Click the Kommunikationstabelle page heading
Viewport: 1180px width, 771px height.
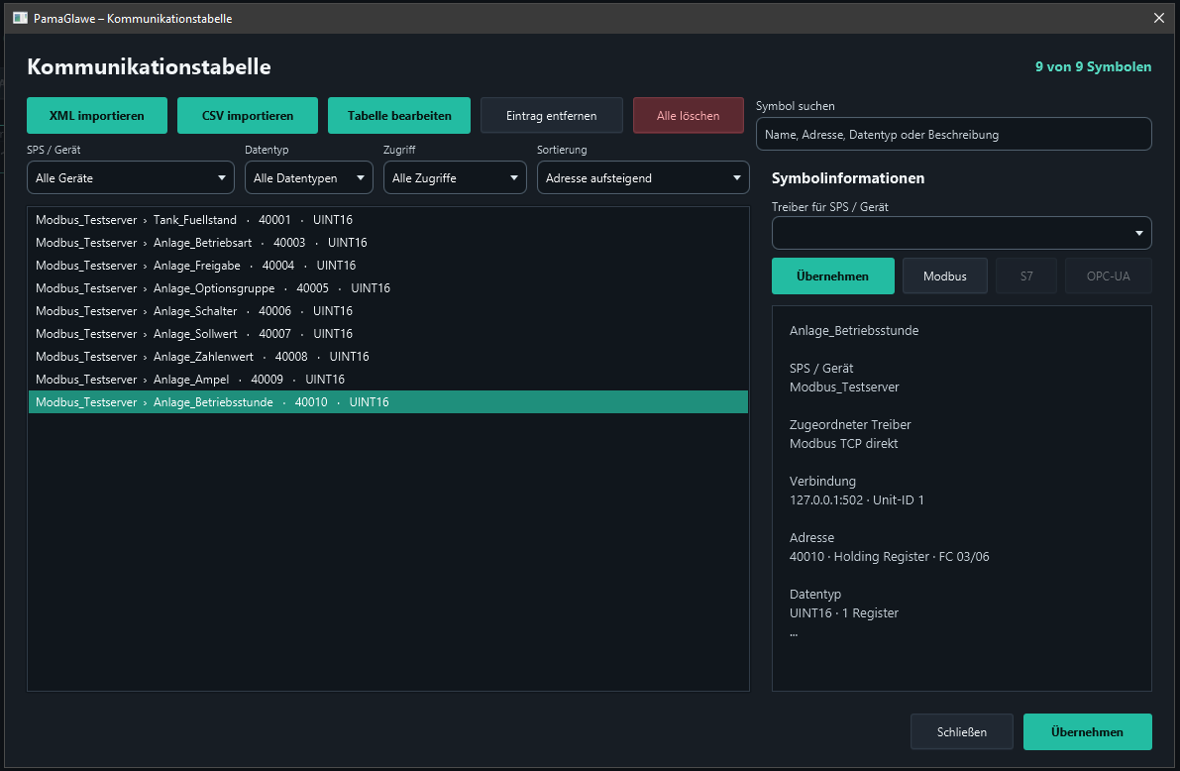point(149,66)
